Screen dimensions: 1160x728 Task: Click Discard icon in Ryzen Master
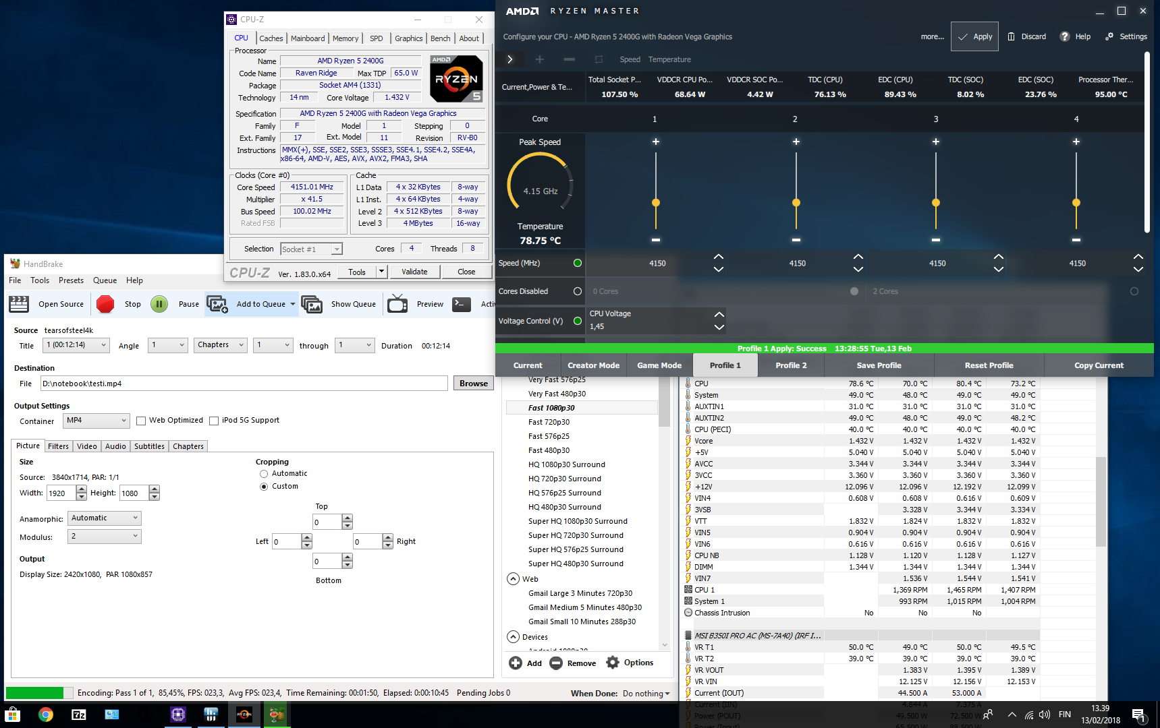pyautogui.click(x=1011, y=36)
